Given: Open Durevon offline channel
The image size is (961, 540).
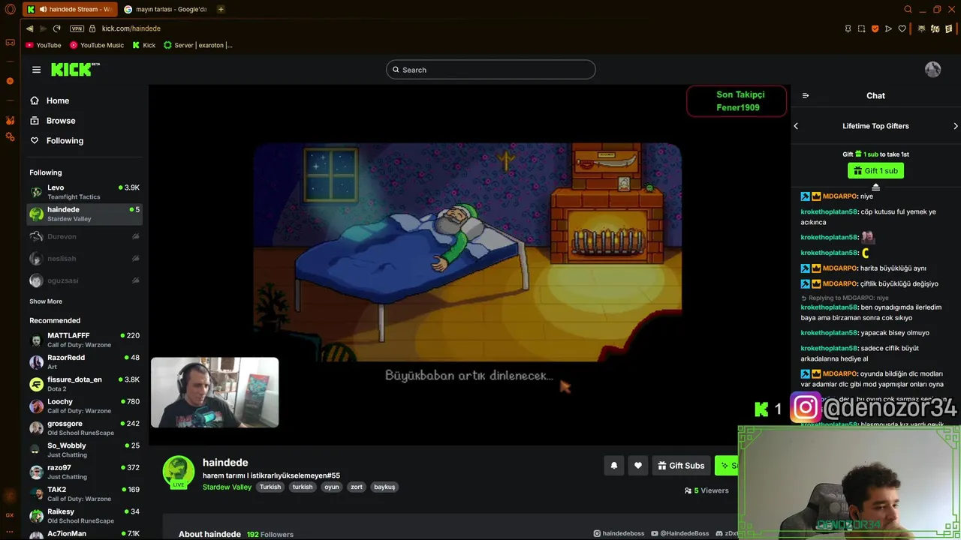Looking at the screenshot, I should click(x=84, y=236).
